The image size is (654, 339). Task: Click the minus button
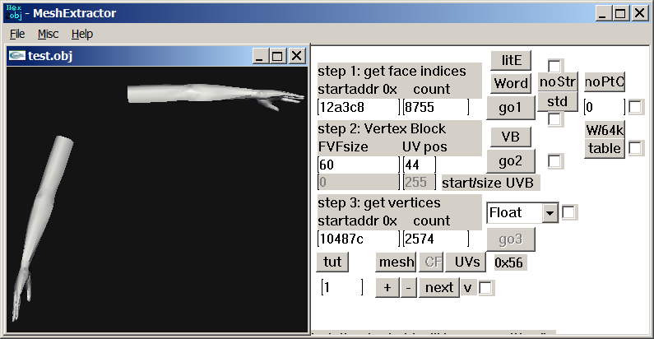click(x=409, y=288)
